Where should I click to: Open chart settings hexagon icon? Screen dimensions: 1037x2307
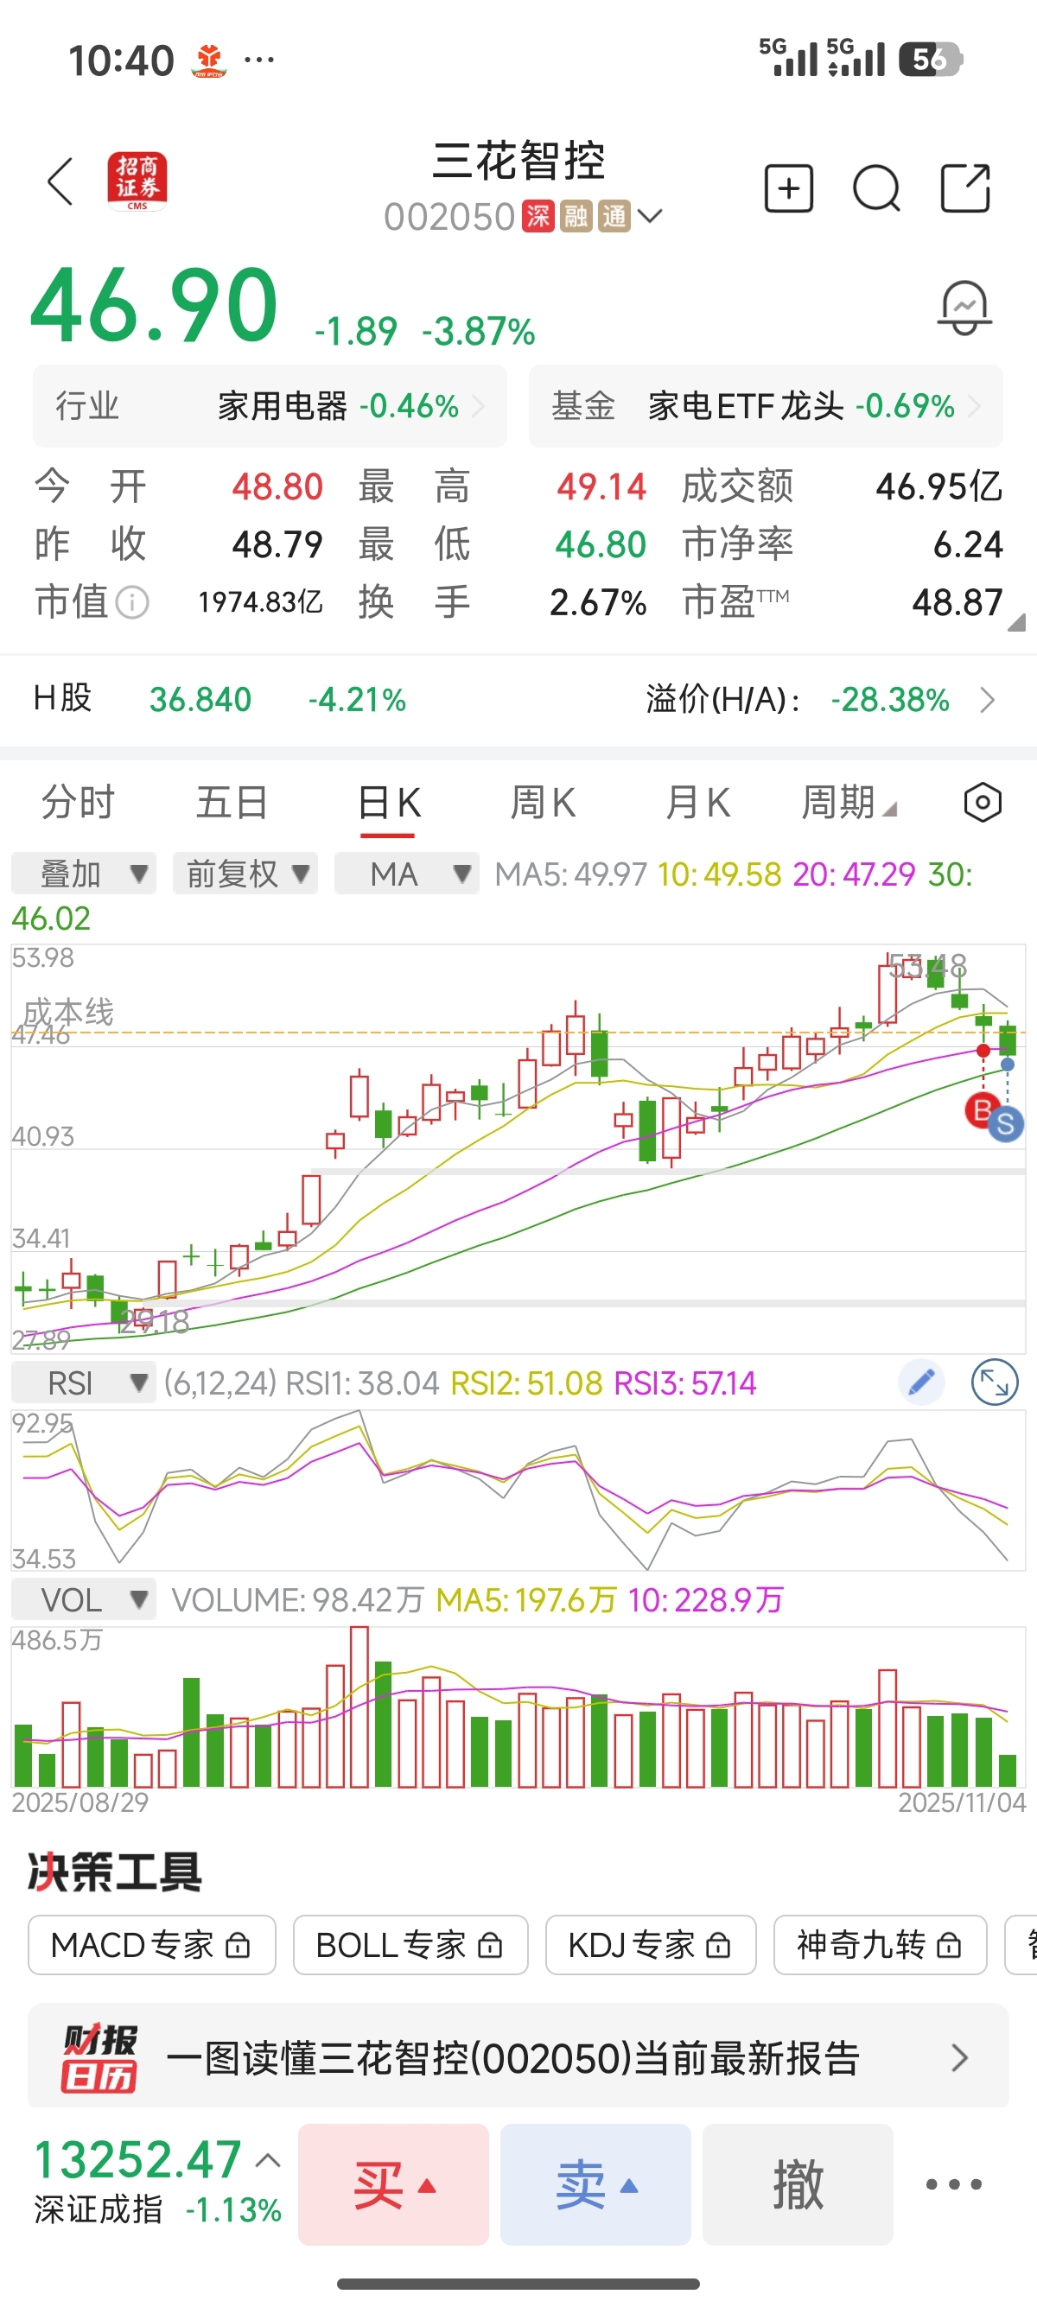[983, 803]
